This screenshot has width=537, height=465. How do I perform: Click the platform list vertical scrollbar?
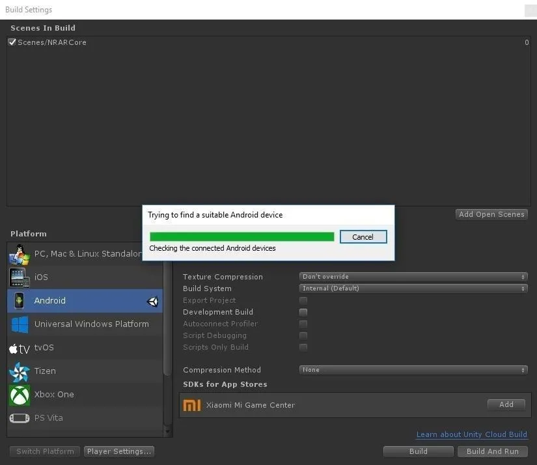[167, 318]
